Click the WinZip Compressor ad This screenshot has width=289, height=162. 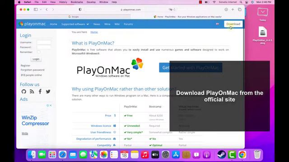tap(35, 121)
